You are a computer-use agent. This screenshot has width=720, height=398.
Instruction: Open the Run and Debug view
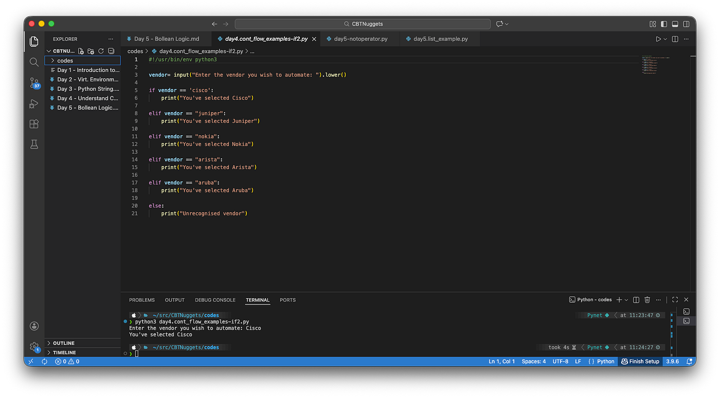(34, 103)
